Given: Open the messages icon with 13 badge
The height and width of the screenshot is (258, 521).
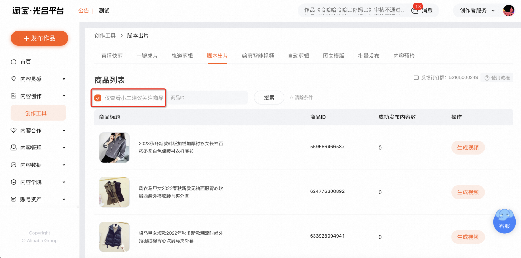Looking at the screenshot, I should click(x=415, y=10).
